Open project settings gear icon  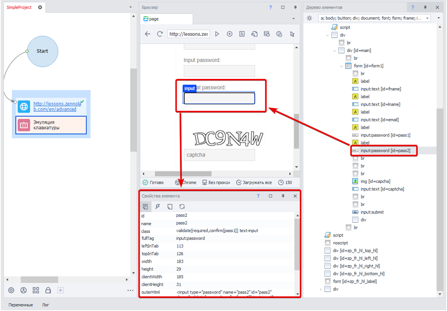pos(11,290)
